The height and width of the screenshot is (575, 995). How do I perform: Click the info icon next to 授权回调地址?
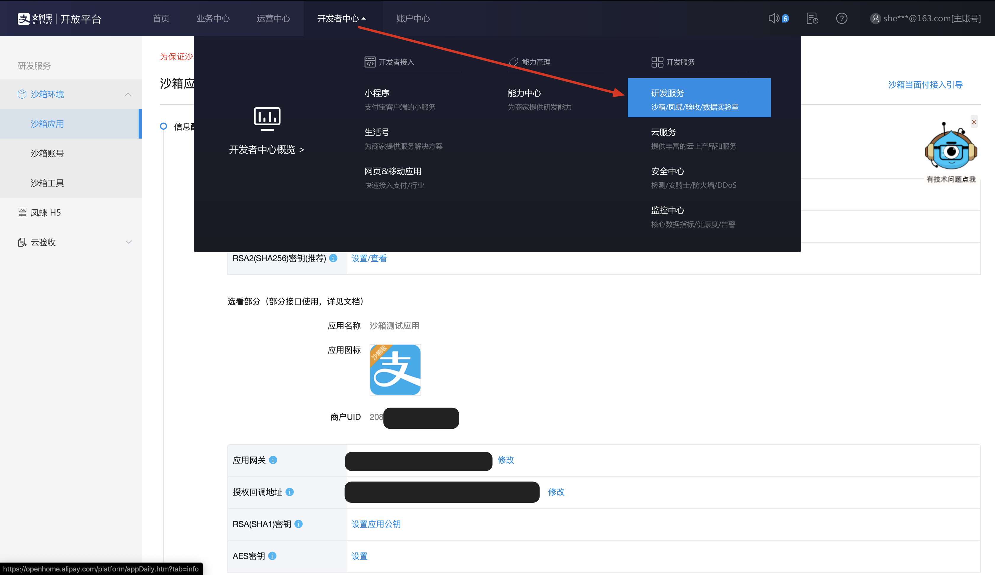click(289, 492)
